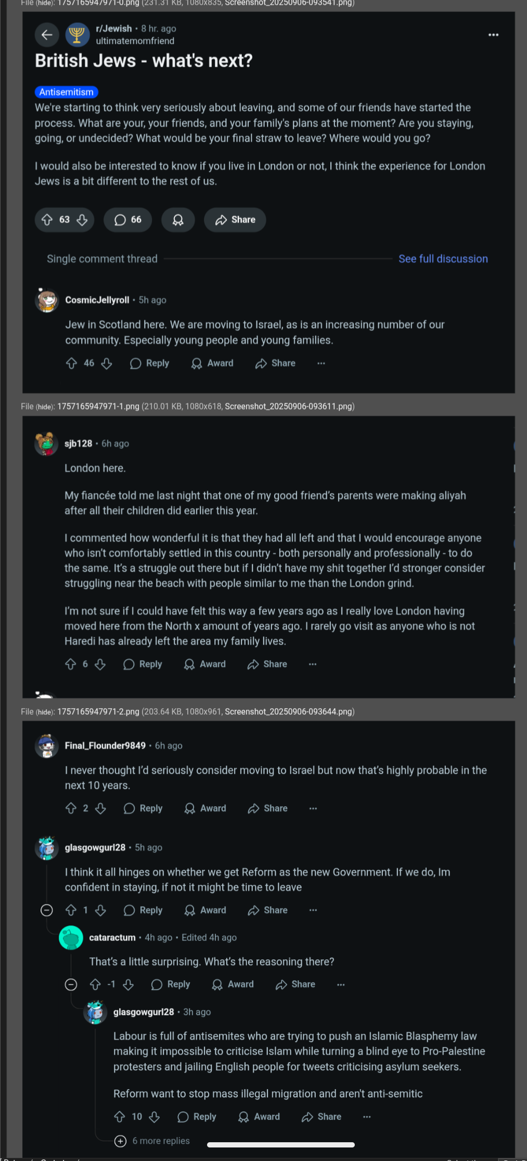Hide the 1757165947971-2.png file
This screenshot has width=527, height=1161.
coord(45,712)
